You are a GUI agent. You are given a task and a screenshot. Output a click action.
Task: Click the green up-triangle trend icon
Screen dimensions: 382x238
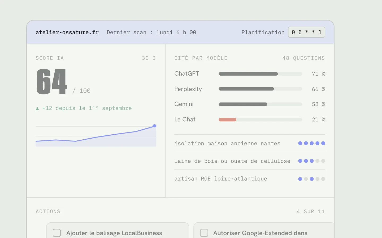[x=37, y=108]
